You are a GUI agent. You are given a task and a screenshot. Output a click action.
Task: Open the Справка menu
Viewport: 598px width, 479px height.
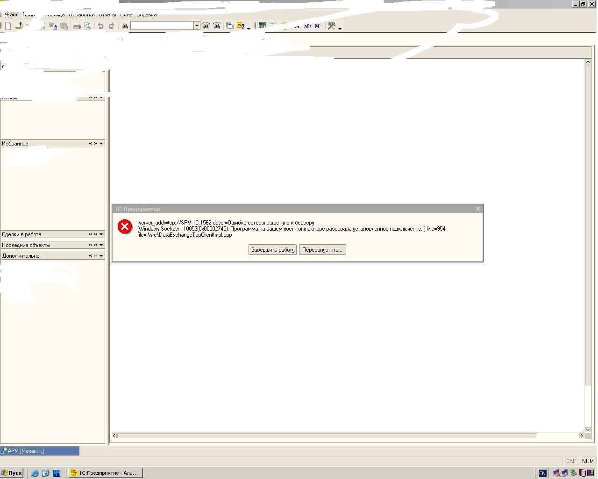147,15
